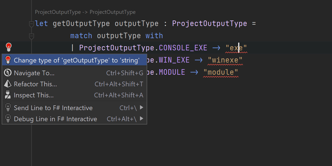Apply Change type of 'getOutputType' to 'string'
Image resolution: width=332 pixels, height=166 pixels.
coord(77,60)
